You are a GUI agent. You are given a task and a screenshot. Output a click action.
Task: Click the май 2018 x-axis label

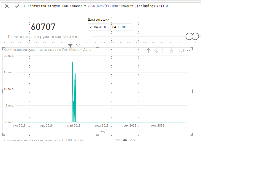click(74, 125)
